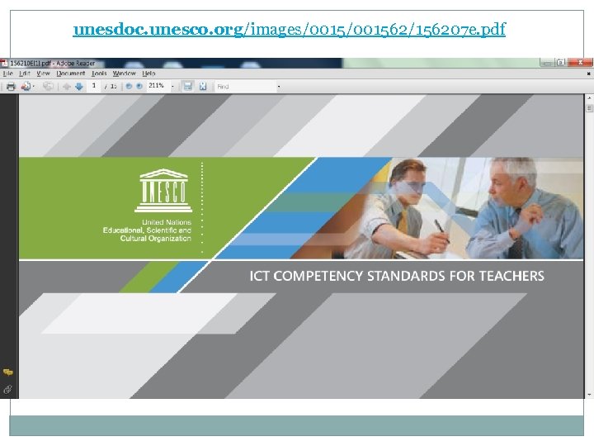Click the Find search box

coord(246,87)
